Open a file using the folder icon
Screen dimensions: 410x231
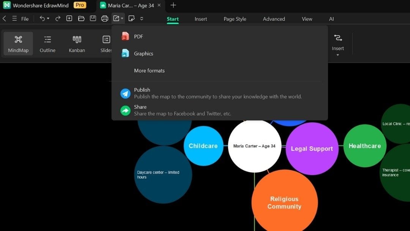tap(81, 18)
